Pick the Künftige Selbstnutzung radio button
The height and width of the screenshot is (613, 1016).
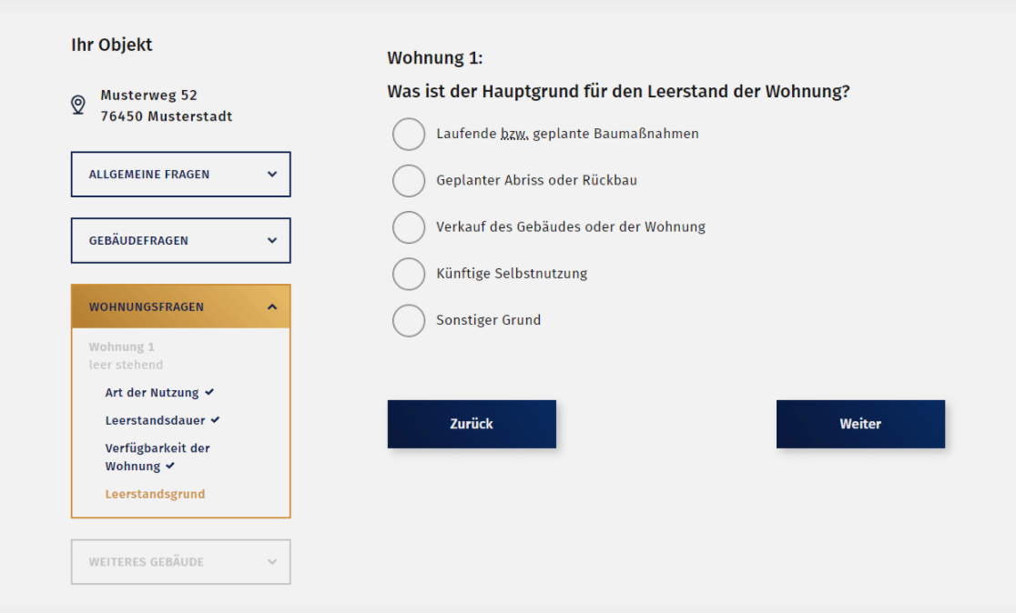(409, 273)
